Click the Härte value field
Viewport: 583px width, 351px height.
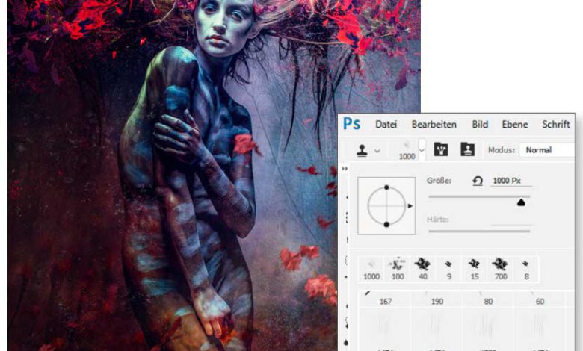click(x=511, y=220)
